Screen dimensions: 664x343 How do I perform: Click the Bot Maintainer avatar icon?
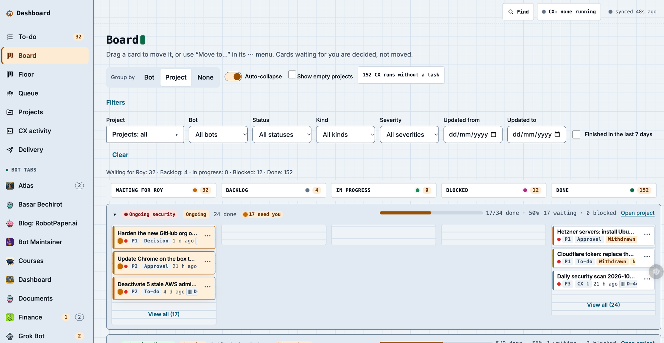point(10,242)
